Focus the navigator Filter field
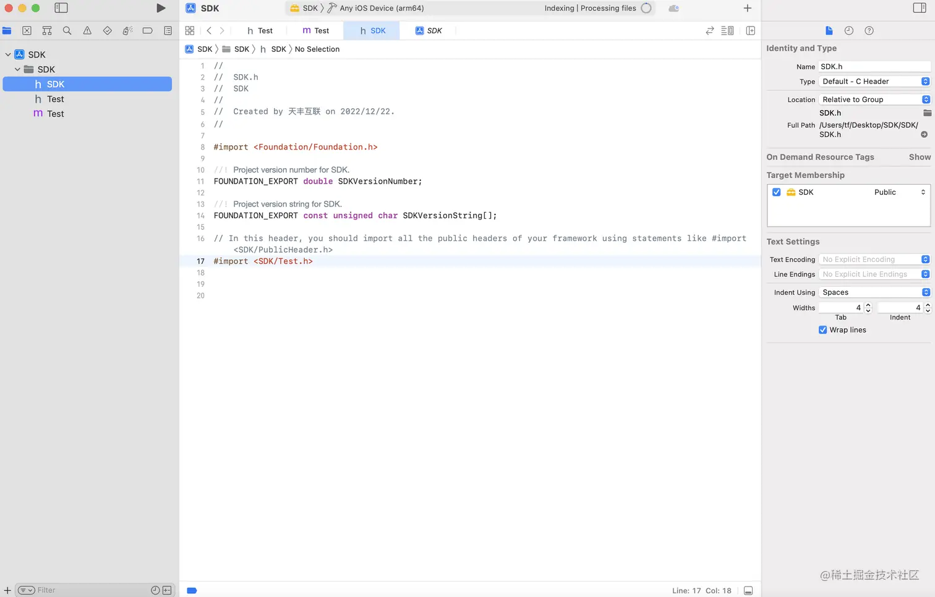The image size is (935, 597). (x=93, y=590)
